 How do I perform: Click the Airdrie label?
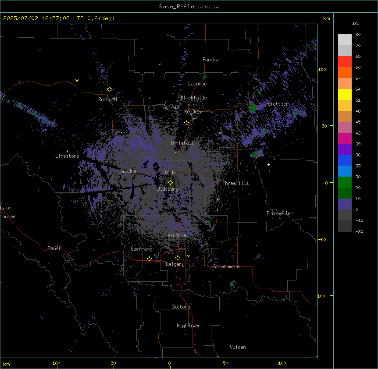[x=177, y=235]
